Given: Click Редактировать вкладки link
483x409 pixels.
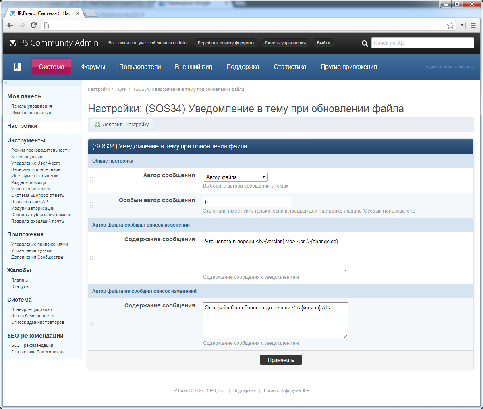Looking at the screenshot, I should [x=449, y=67].
